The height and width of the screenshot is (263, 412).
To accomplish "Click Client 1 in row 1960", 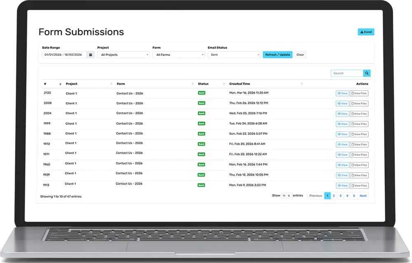I will click(x=70, y=163).
